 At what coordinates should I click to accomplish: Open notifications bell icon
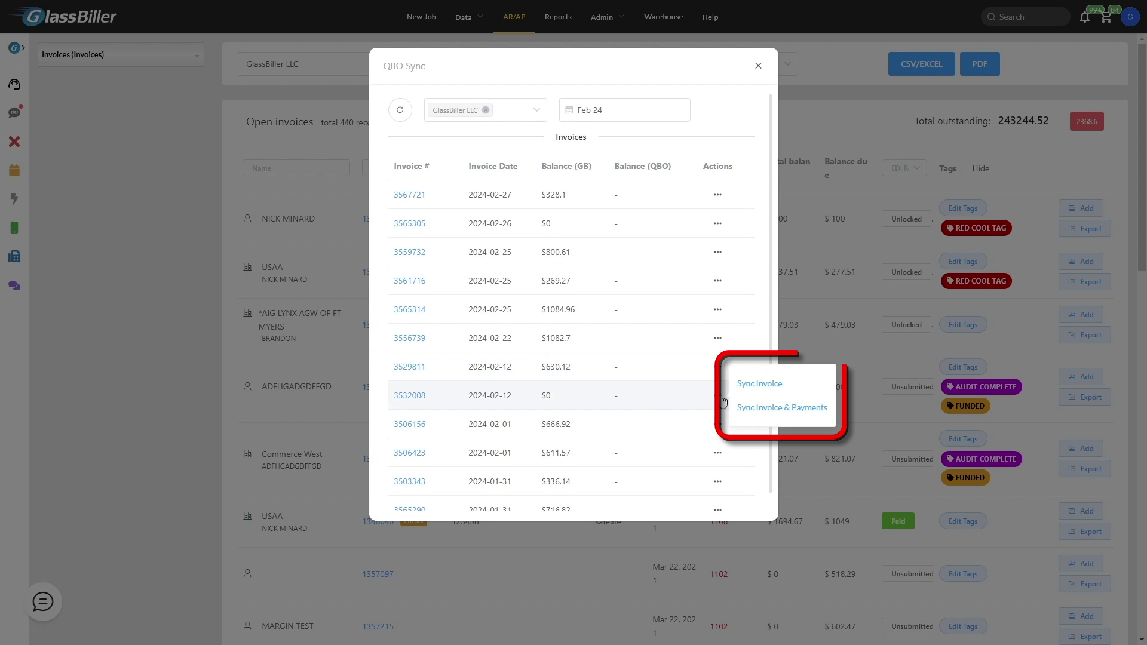[1085, 17]
